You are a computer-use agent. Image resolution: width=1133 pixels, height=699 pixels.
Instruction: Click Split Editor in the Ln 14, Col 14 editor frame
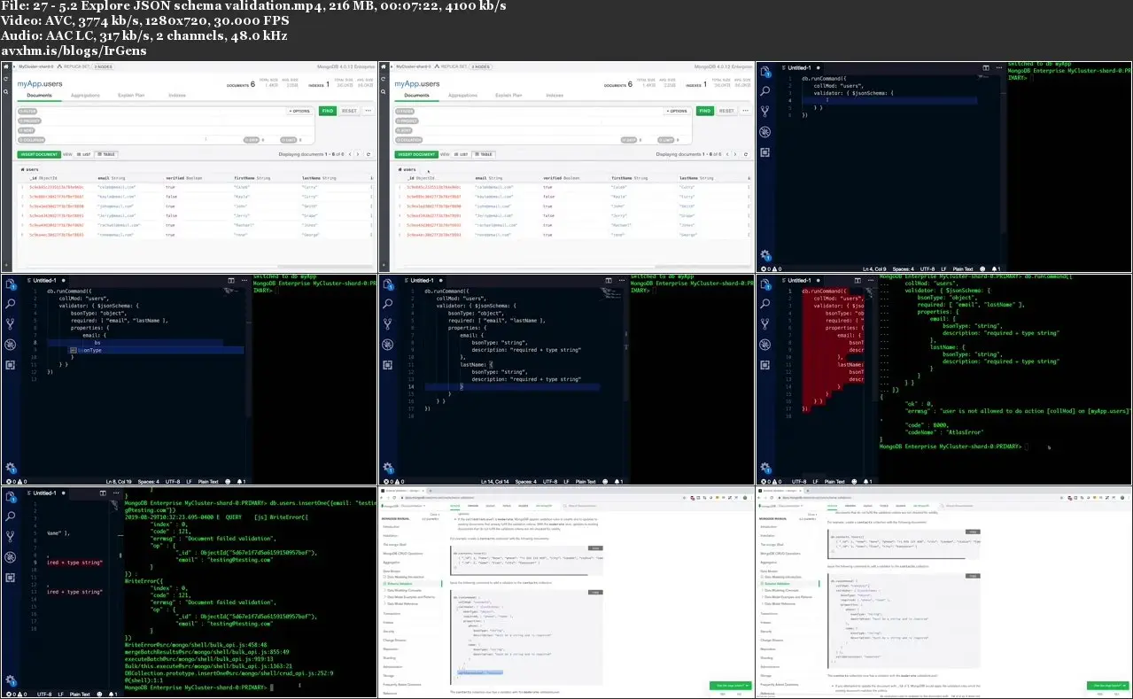(609, 280)
